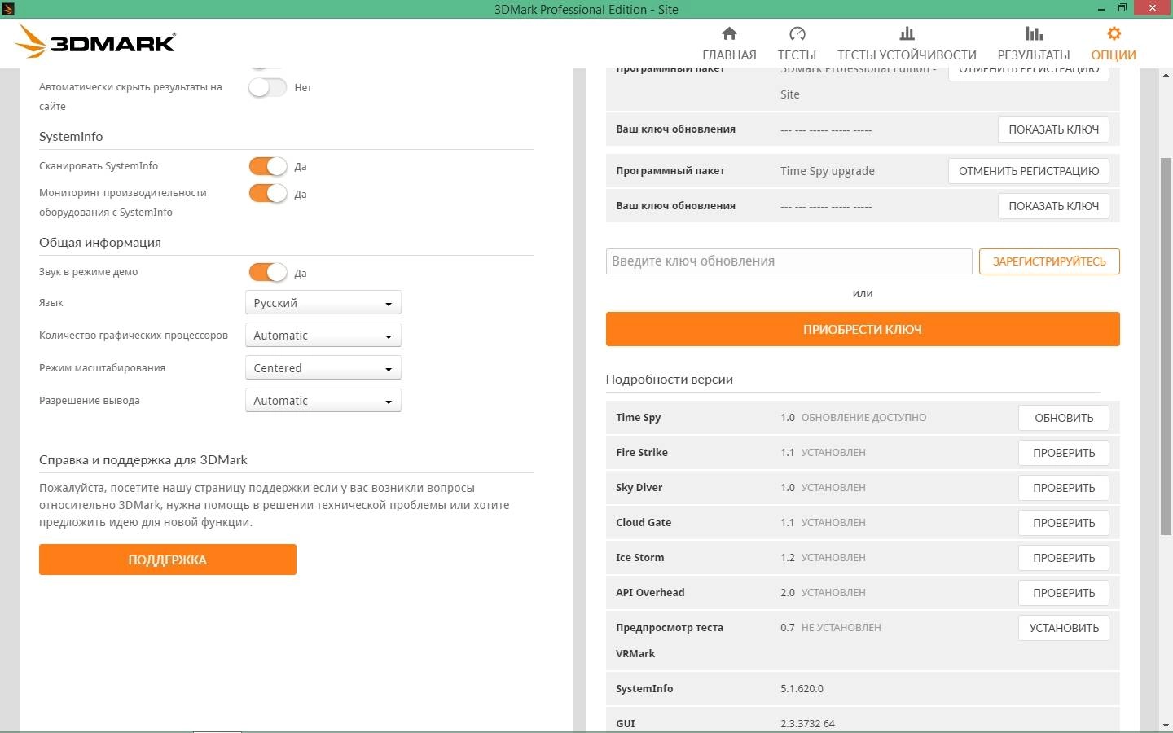Click ПРОВЕРИТЬ for Fire Strike
This screenshot has height=733, width=1173.
point(1063,453)
